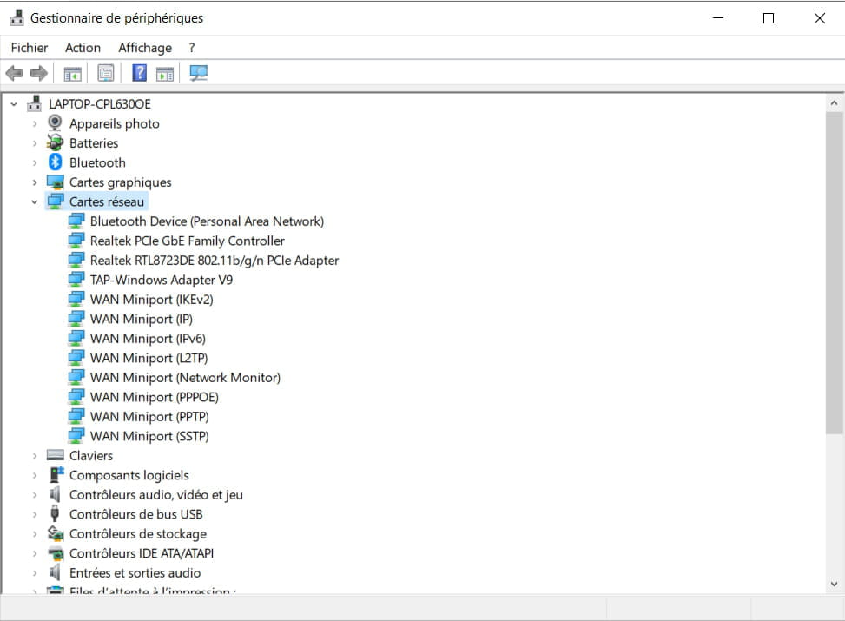Open the Affichage menu
Image resolution: width=845 pixels, height=621 pixels.
coord(145,48)
